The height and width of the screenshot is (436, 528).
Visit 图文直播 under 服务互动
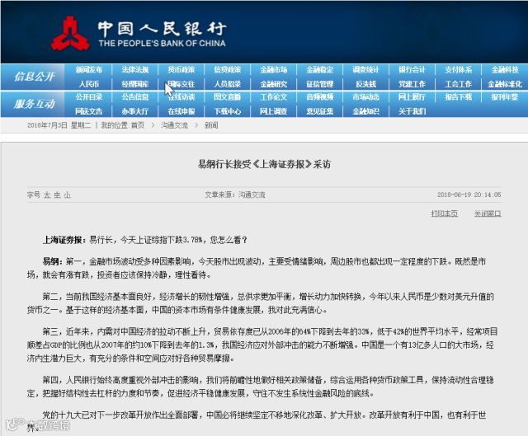228,97
